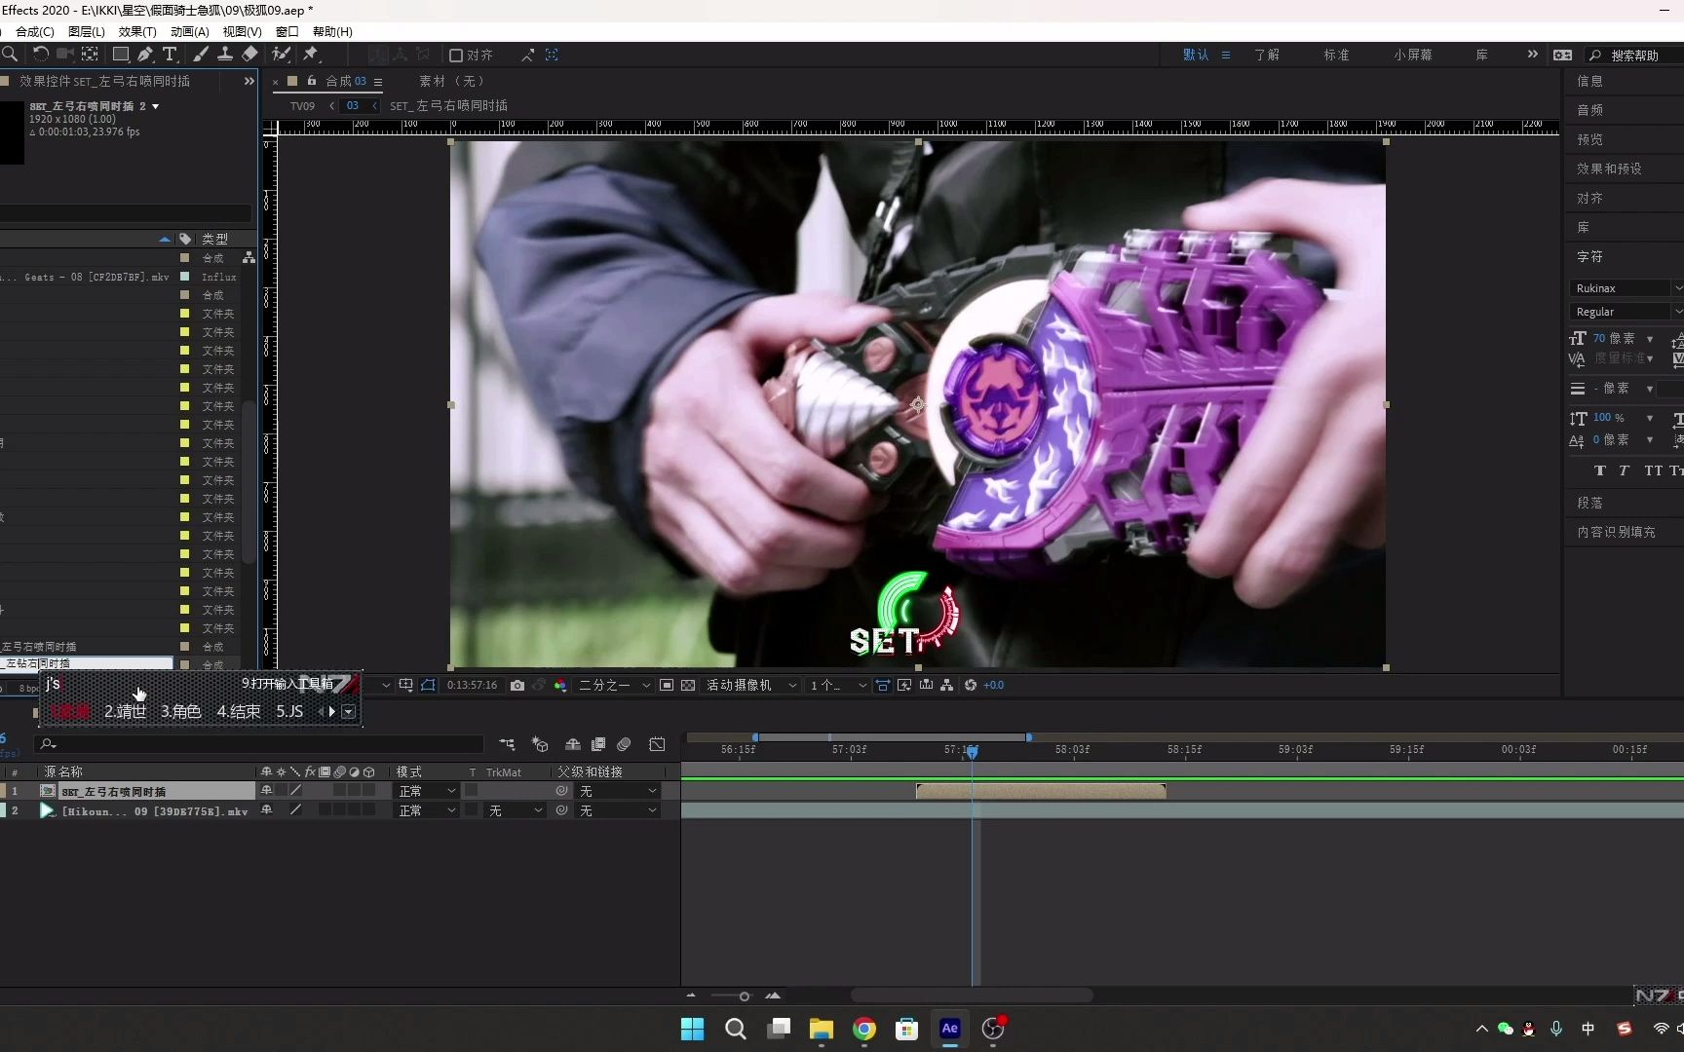Select the Rectangle shape tool
The width and height of the screenshot is (1684, 1052).
(x=121, y=55)
